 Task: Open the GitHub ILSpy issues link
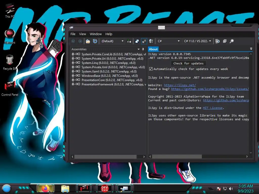[210, 89]
